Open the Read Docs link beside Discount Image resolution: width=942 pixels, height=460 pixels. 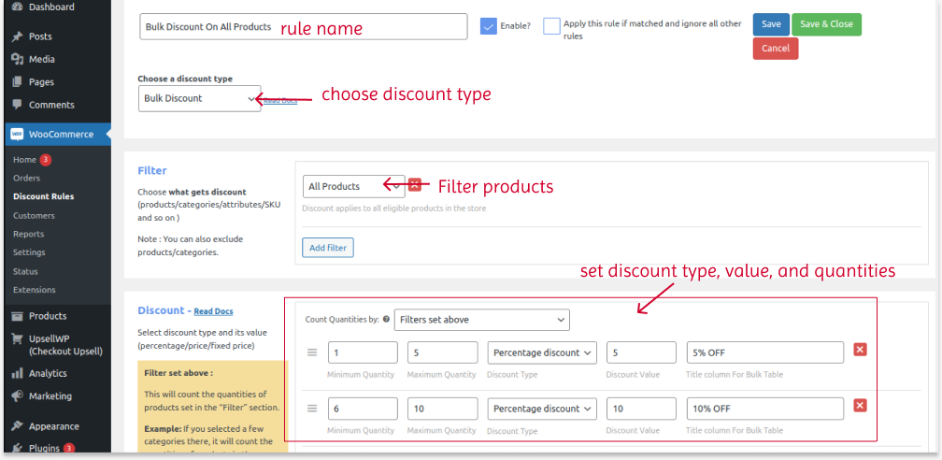coord(213,311)
